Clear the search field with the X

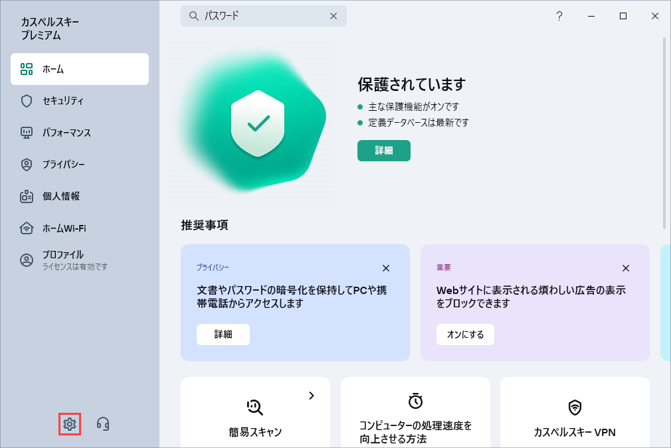tap(334, 16)
